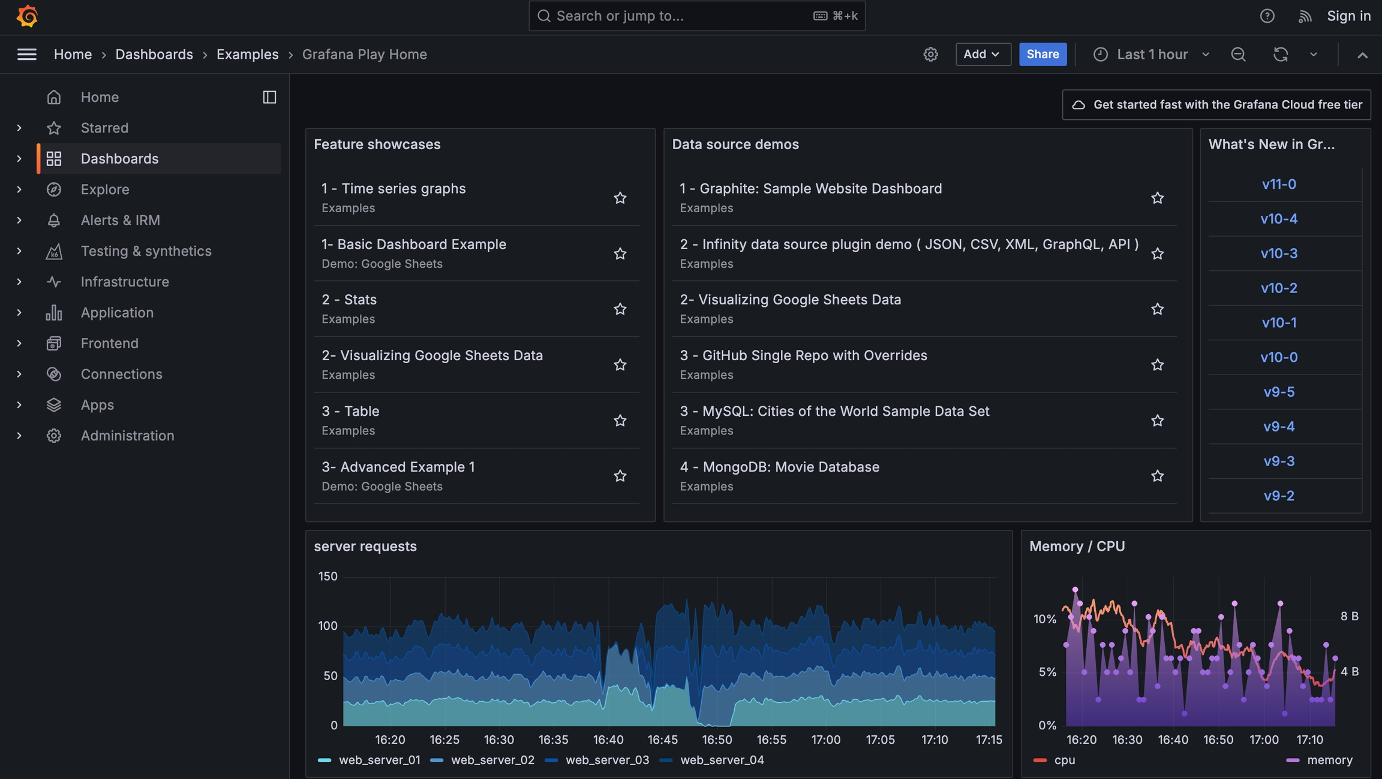
Task: Star the MongoDB Movie Database dashboard
Action: [x=1157, y=476]
